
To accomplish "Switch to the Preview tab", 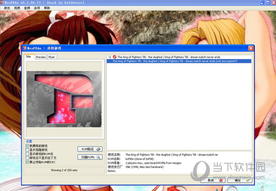I will click(41, 57).
